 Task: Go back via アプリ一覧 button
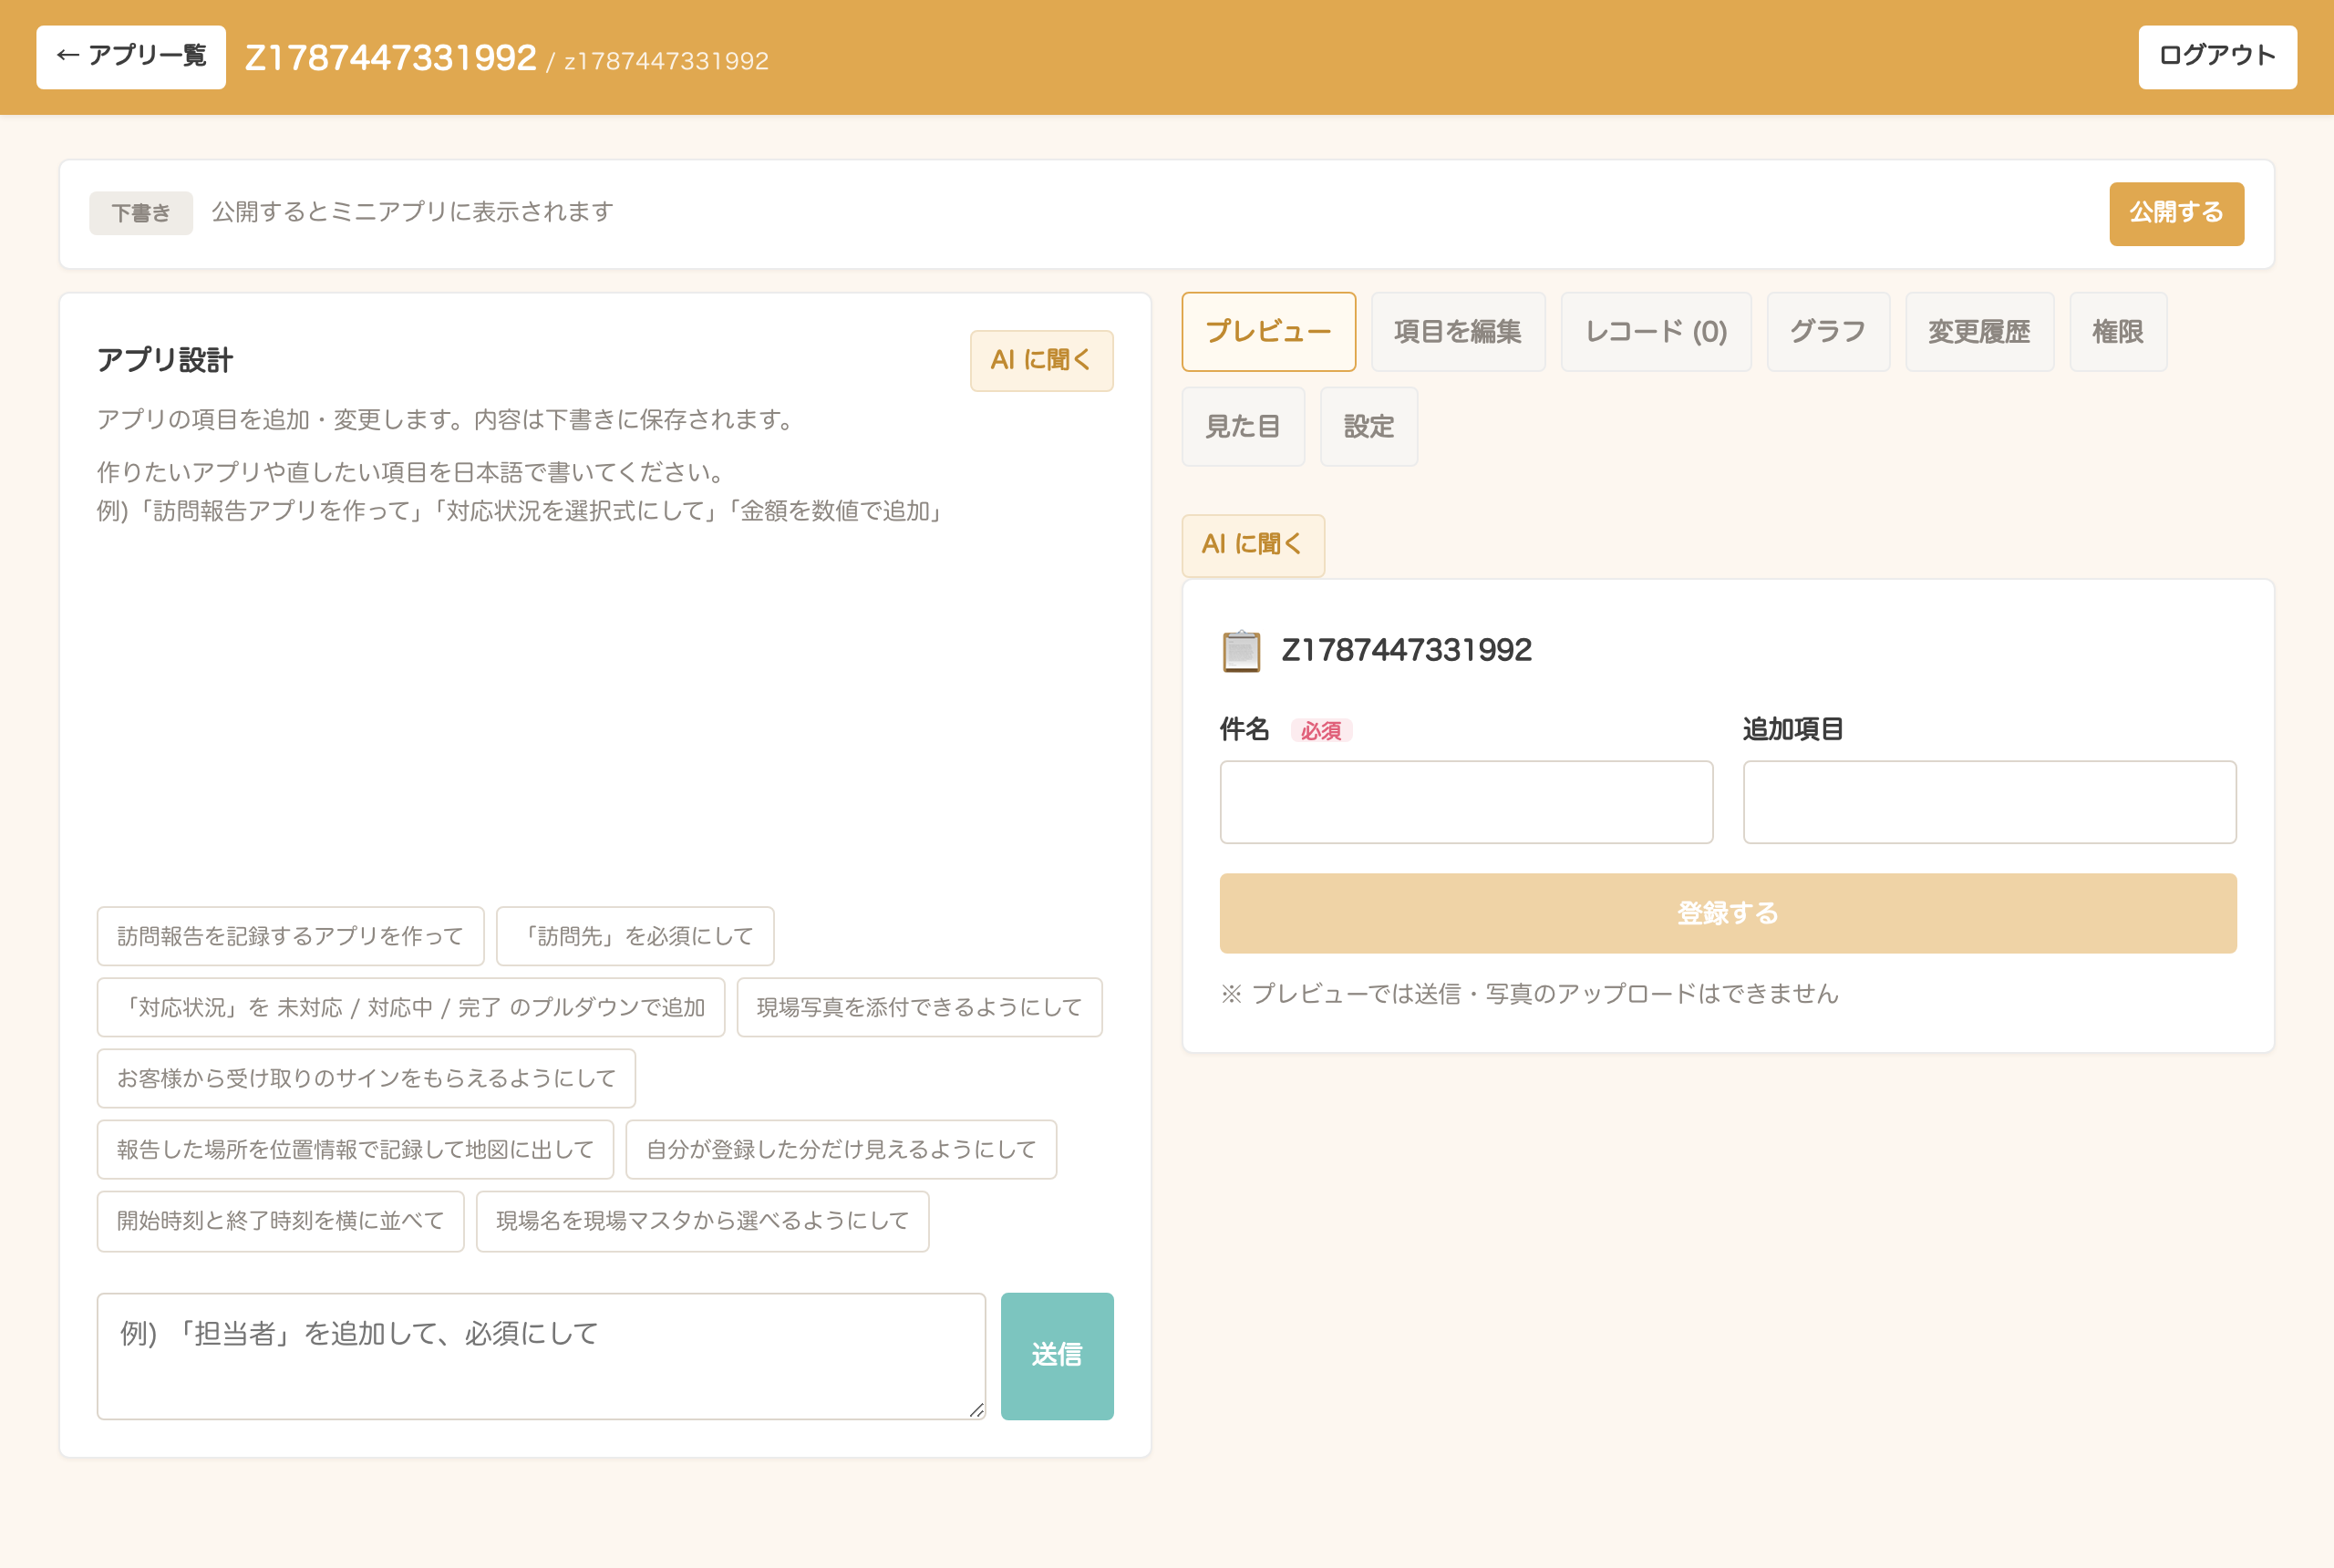click(x=131, y=57)
